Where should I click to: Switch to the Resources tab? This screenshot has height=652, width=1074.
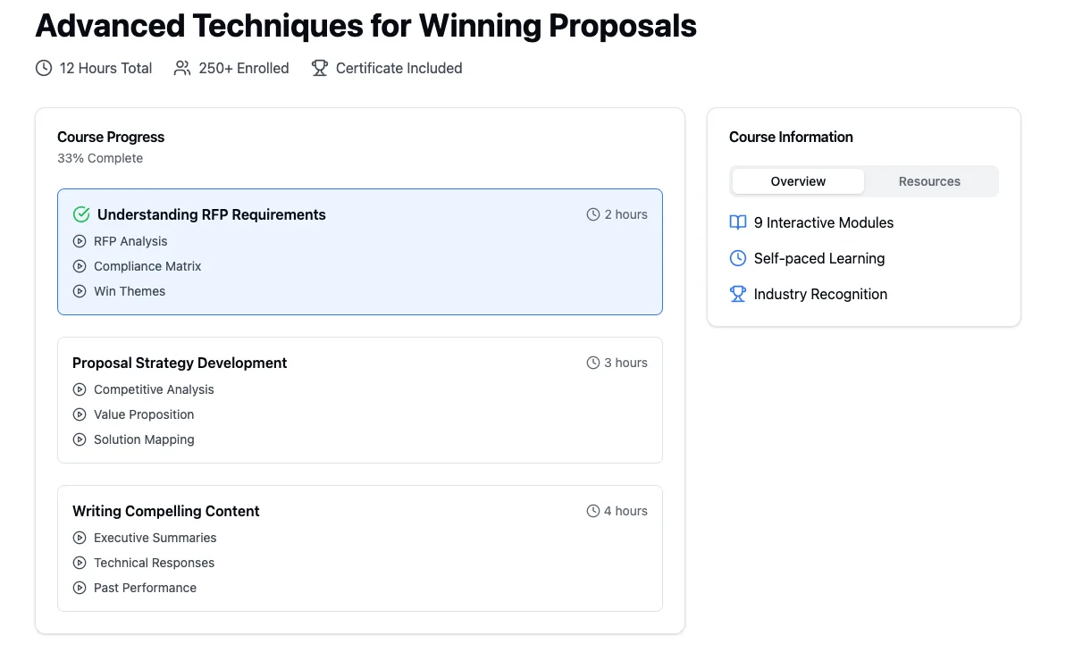[929, 181]
